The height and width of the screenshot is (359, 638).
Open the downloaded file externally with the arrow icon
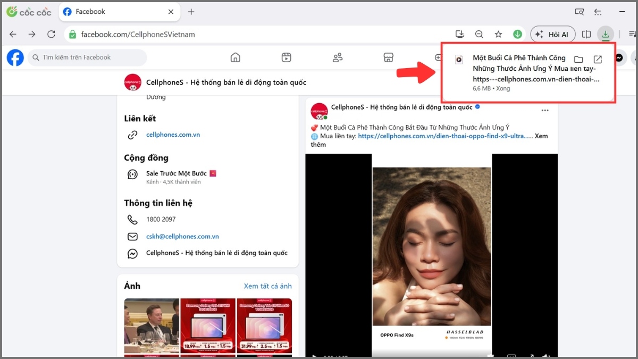[598, 60]
